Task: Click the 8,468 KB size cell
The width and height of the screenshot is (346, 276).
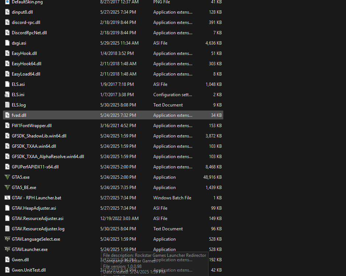Action: coord(214,167)
